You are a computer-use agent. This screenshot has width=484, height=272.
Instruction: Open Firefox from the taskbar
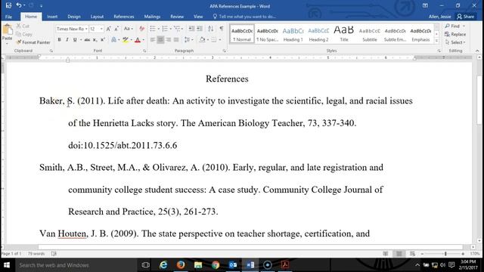(181, 265)
